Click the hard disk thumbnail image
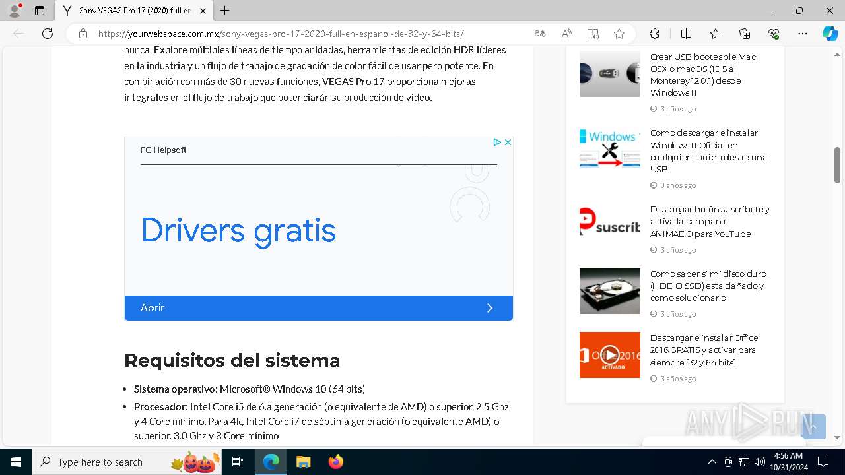Viewport: 845px width, 475px height. pyautogui.click(x=610, y=291)
